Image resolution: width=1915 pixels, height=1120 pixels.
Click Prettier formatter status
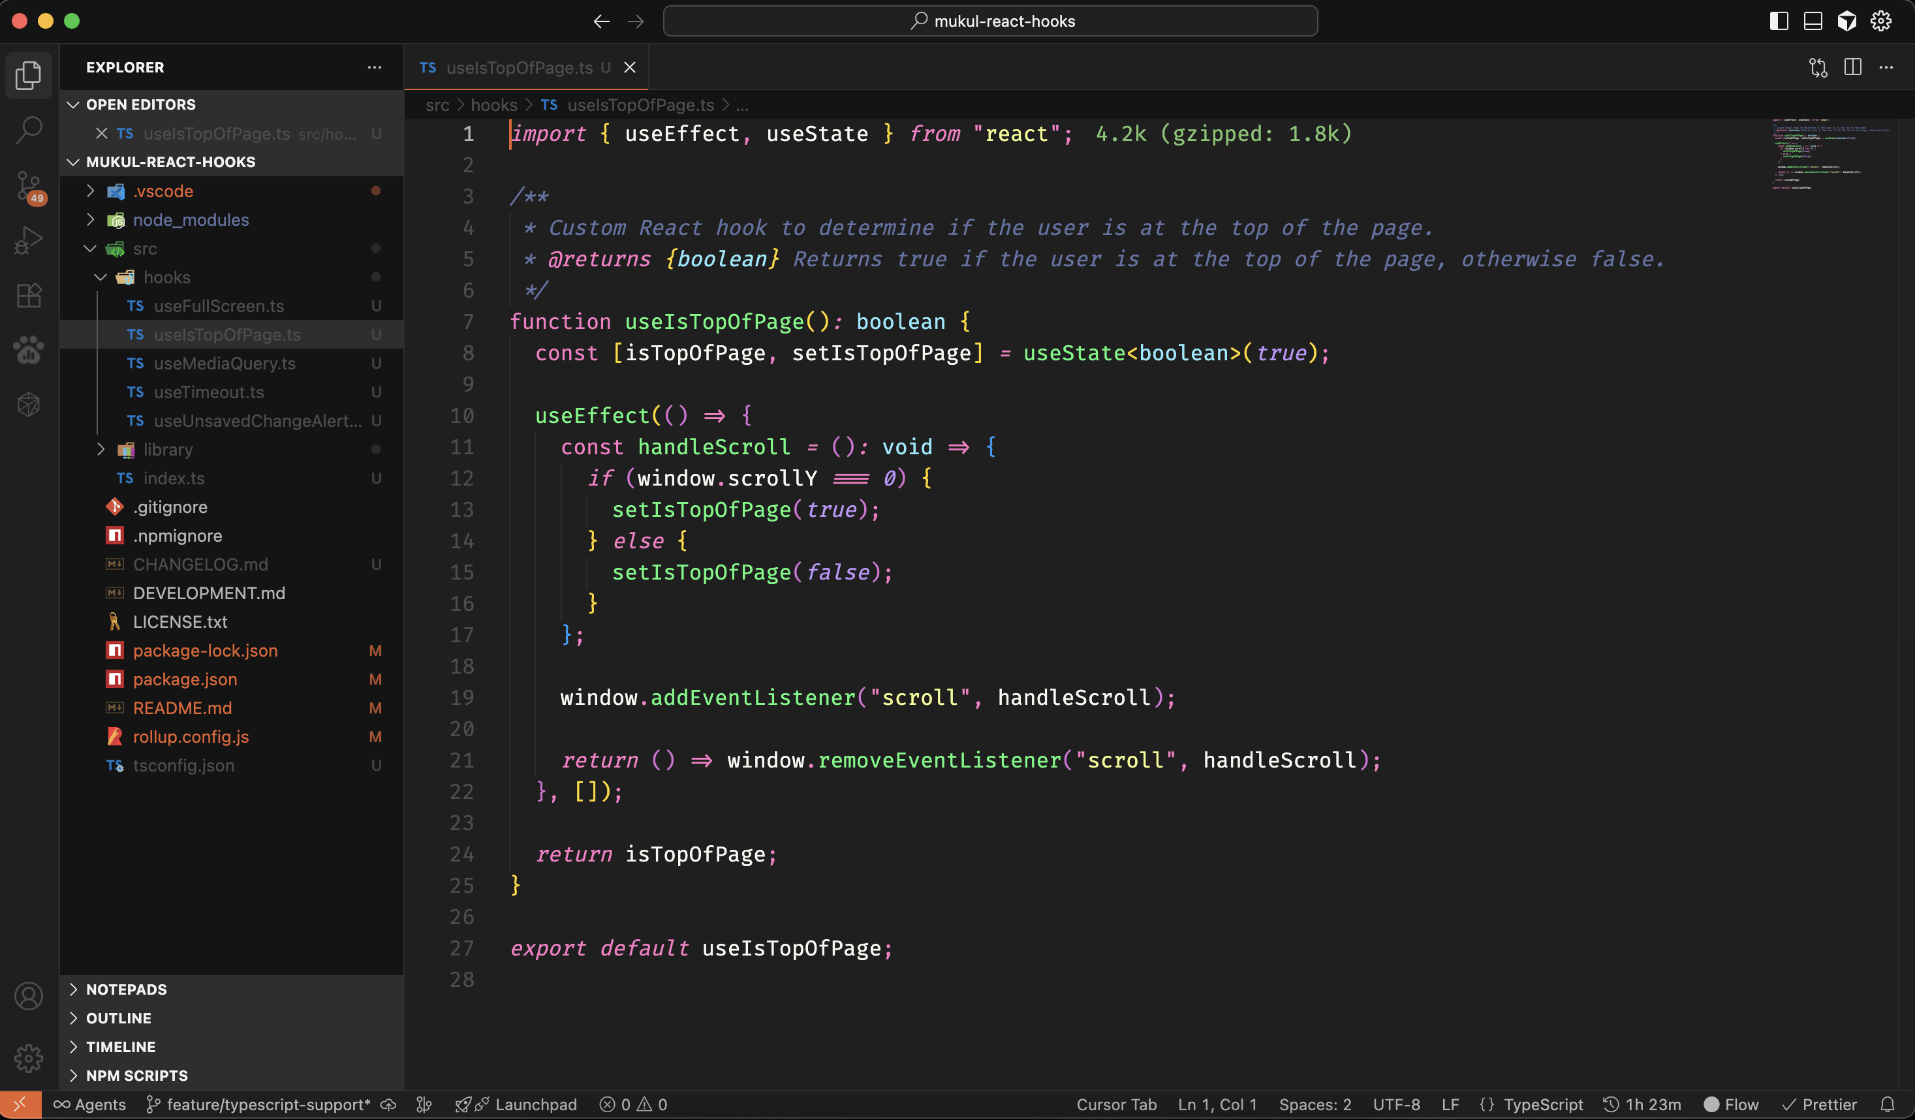pyautogui.click(x=1819, y=1105)
